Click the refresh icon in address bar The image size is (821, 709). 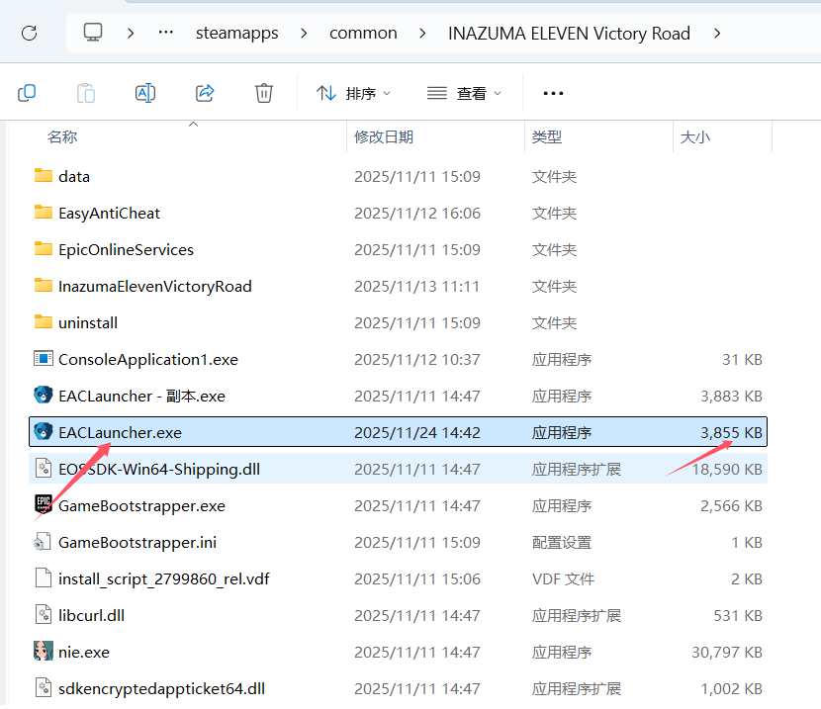tap(29, 33)
